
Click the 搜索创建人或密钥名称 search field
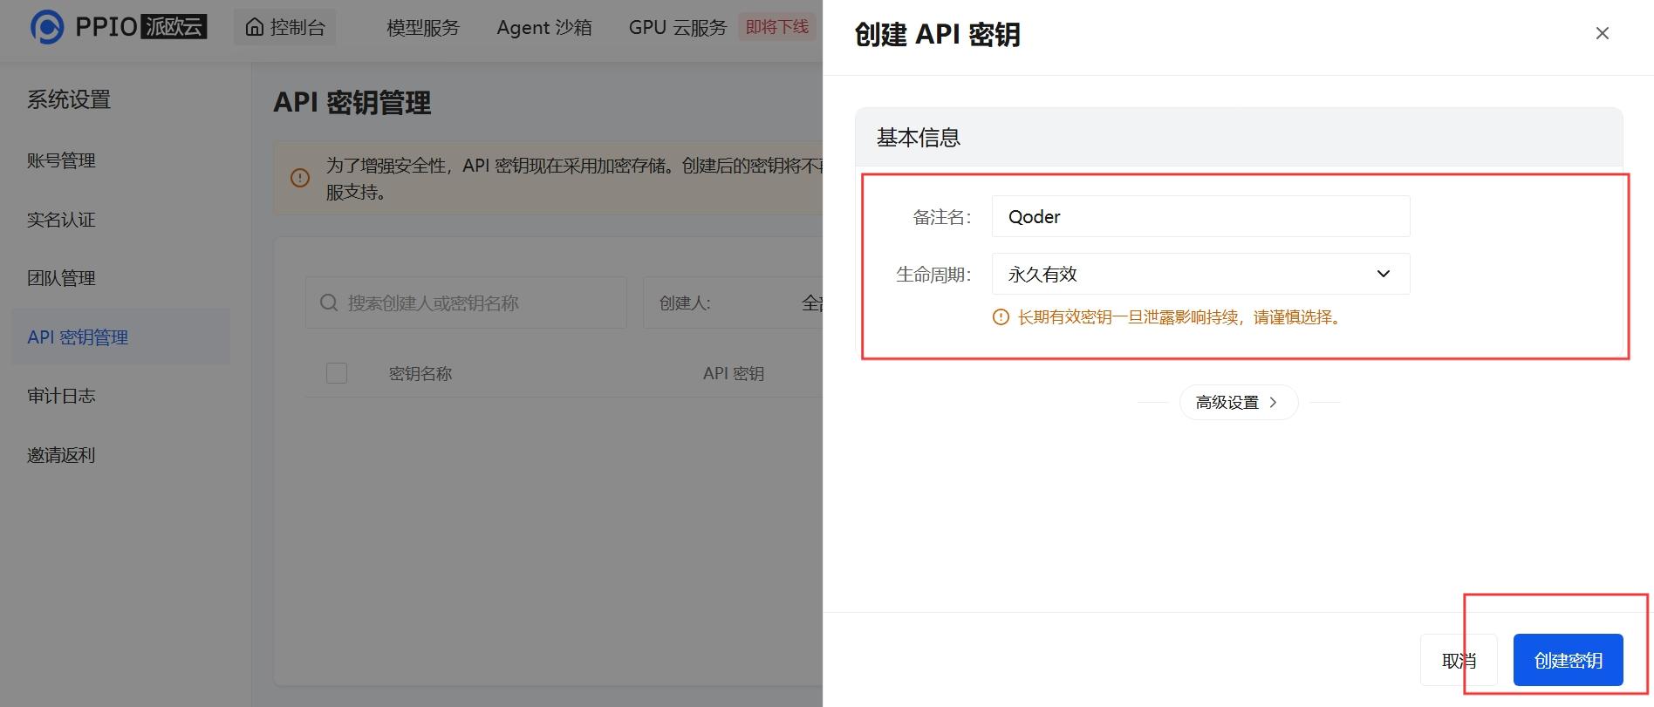pos(466,303)
